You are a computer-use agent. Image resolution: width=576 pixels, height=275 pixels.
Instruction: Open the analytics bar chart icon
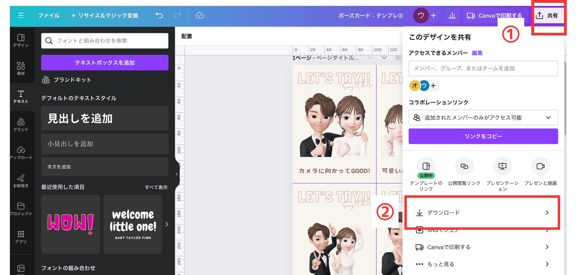[x=452, y=15]
